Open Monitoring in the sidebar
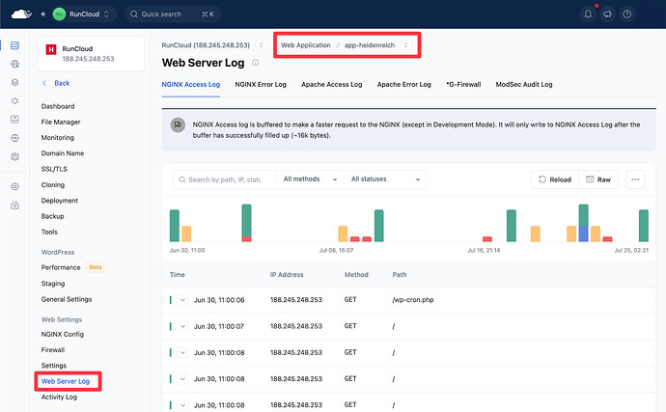666x412 pixels. (58, 138)
